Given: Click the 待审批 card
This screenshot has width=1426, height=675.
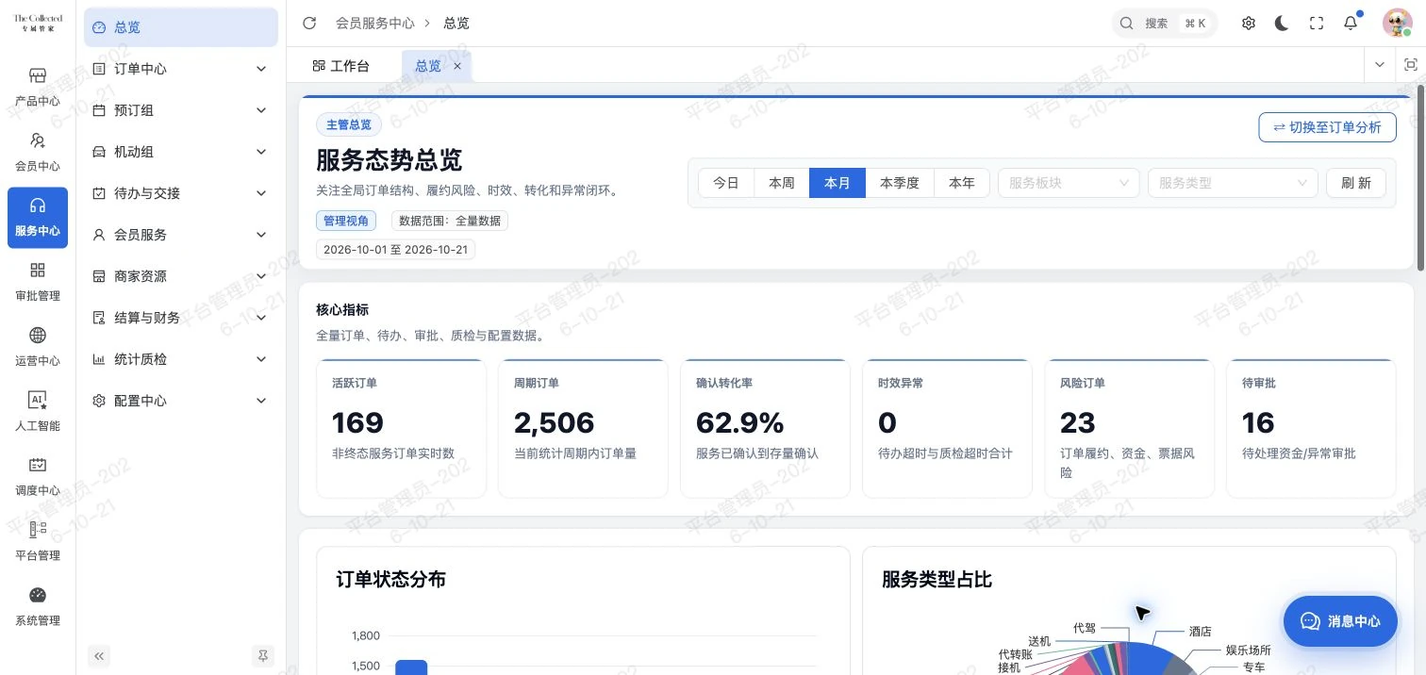Looking at the screenshot, I should [x=1311, y=428].
